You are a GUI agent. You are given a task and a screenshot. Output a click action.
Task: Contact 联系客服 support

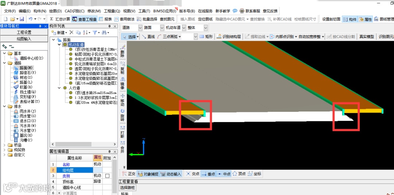click(250, 11)
